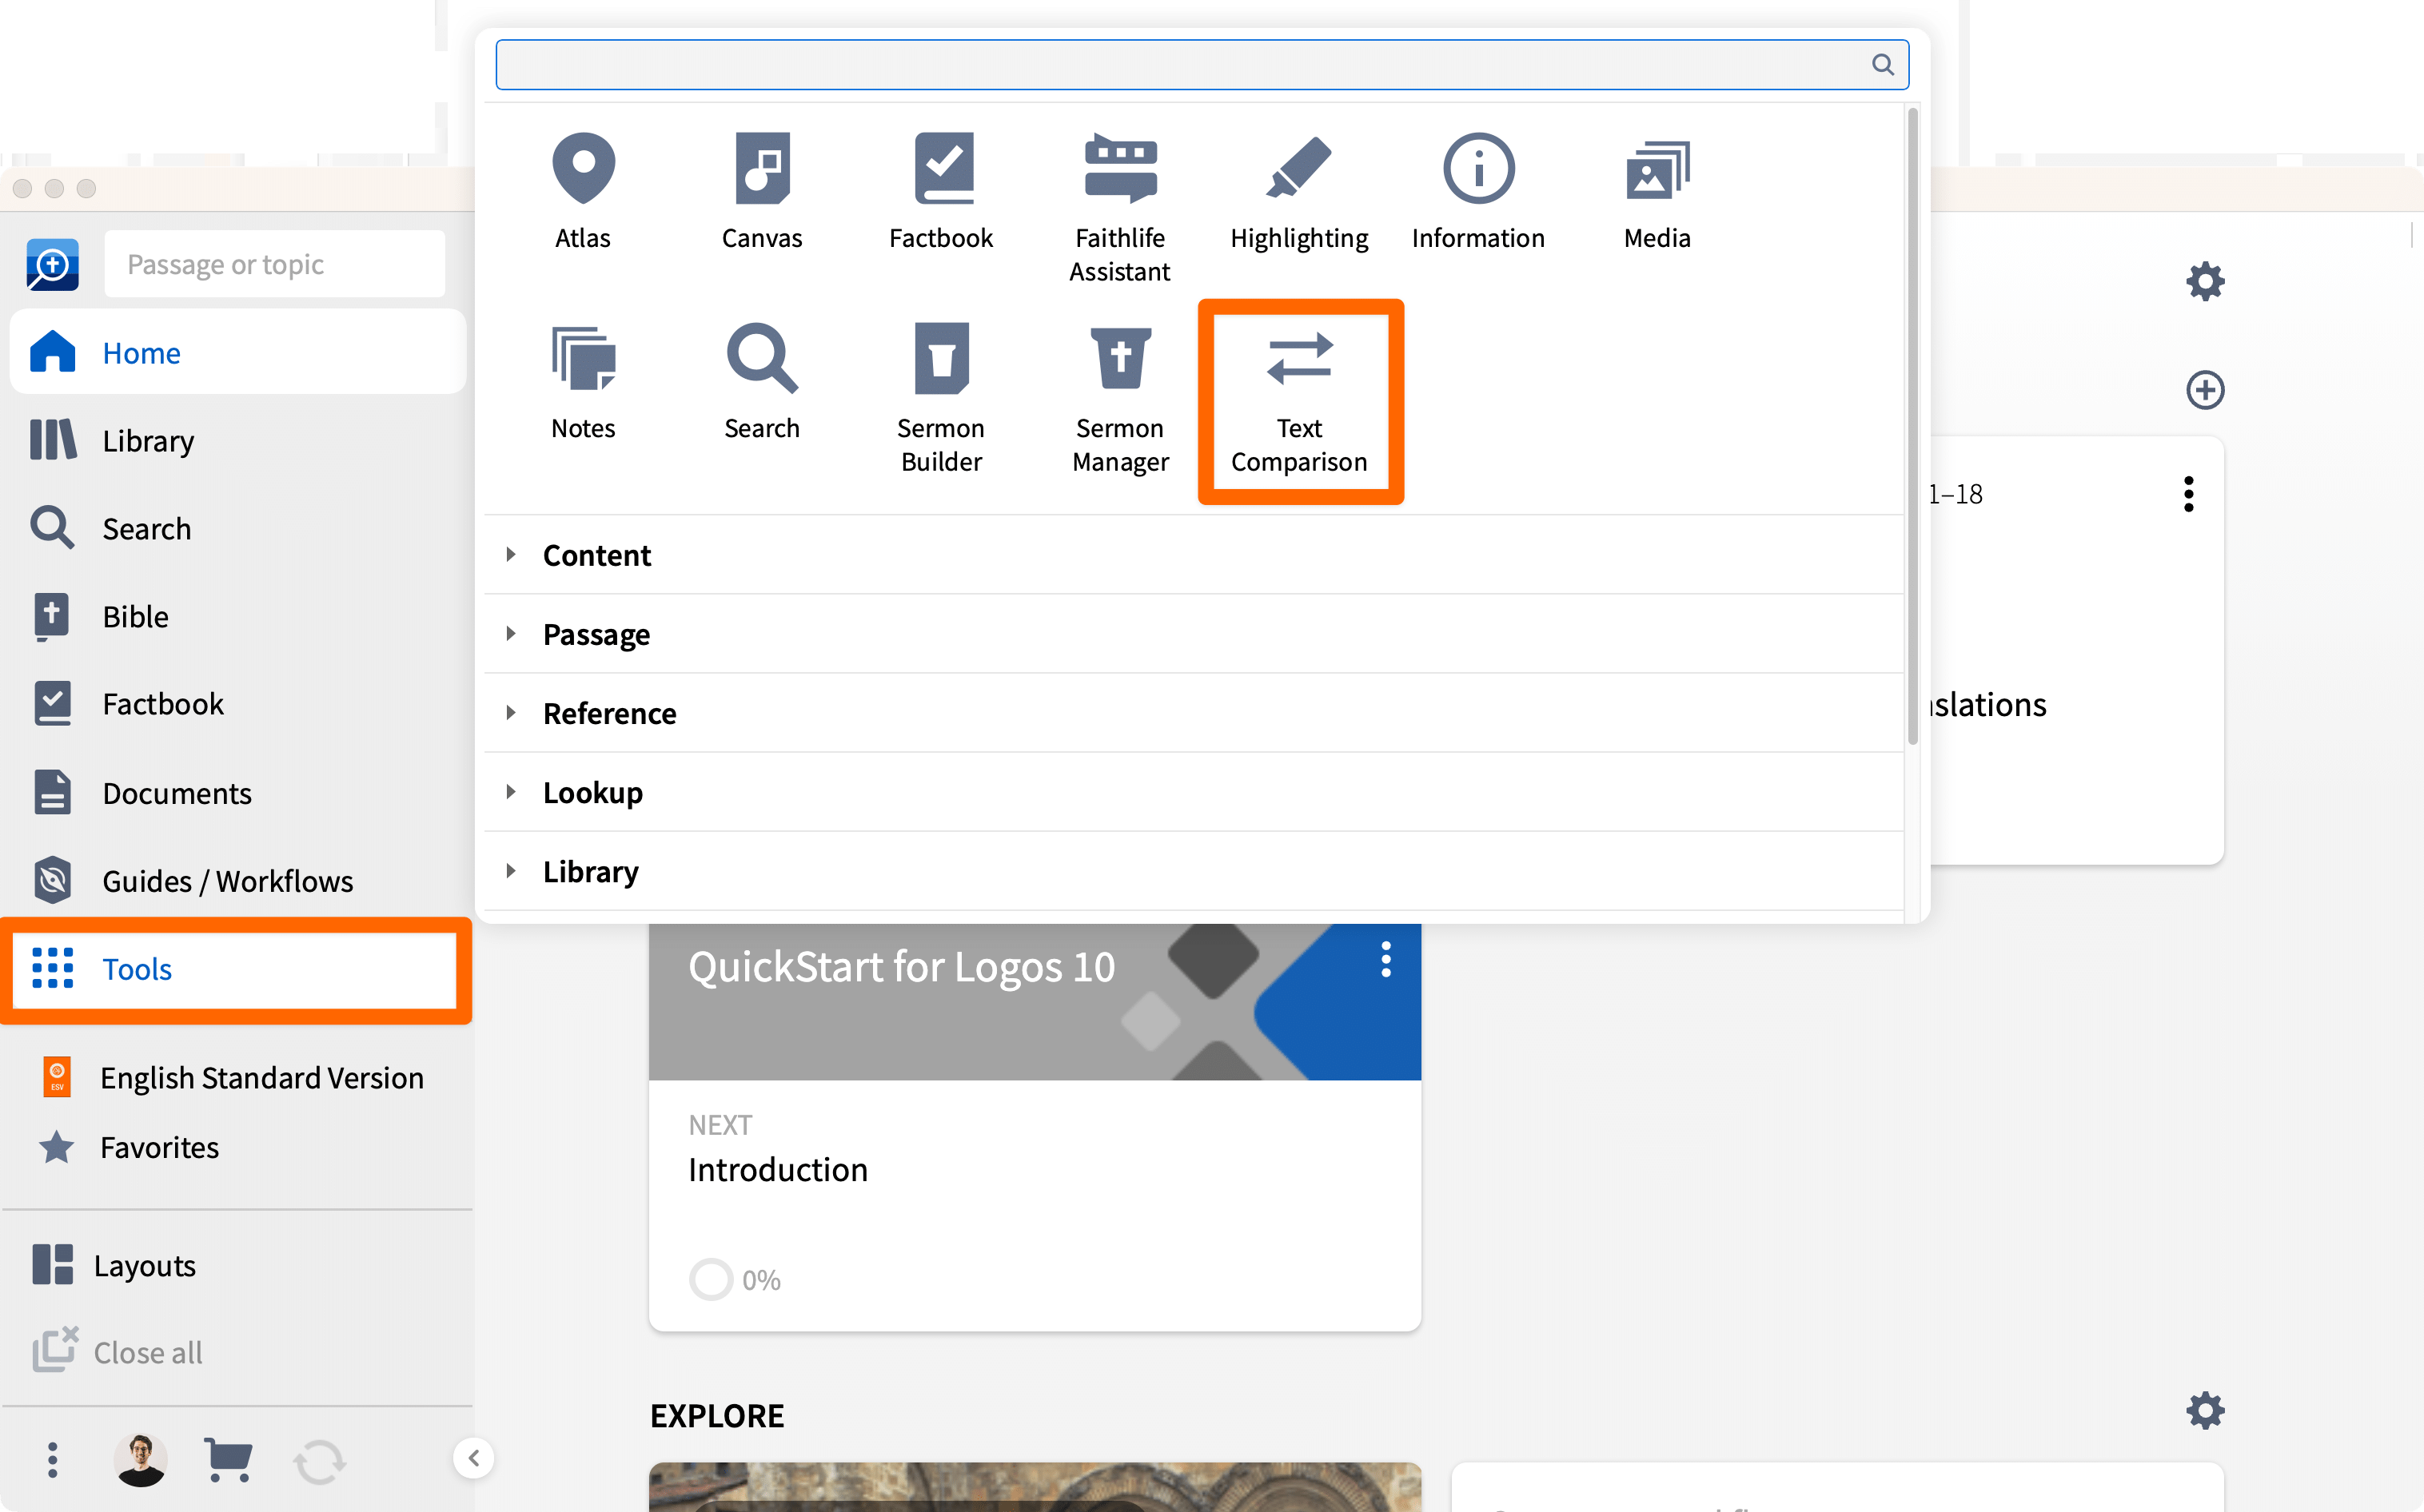Open Search from the sidebar

[238, 528]
